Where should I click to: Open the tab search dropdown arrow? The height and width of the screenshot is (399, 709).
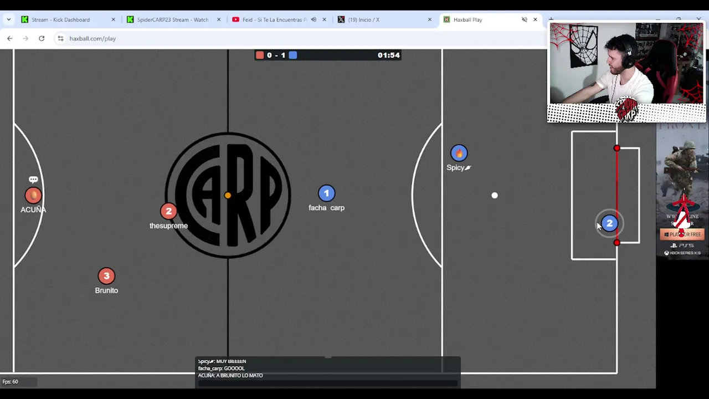(x=9, y=19)
